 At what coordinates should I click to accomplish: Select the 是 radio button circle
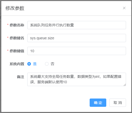click(x=29, y=64)
